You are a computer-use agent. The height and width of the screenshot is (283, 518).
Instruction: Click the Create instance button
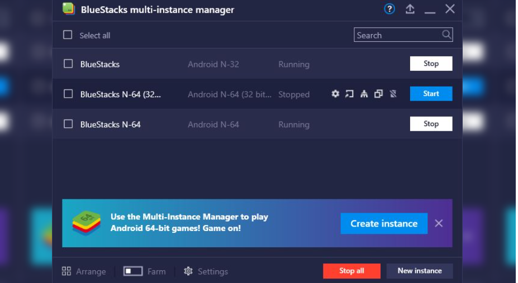pyautogui.click(x=384, y=224)
